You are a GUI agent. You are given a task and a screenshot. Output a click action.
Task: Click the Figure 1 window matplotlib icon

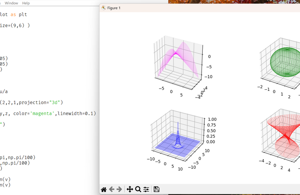pos(104,8)
